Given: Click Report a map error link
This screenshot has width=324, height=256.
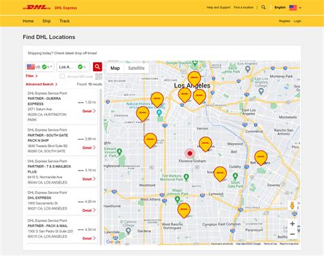Looking at the screenshot, I should pyautogui.click(x=289, y=244).
